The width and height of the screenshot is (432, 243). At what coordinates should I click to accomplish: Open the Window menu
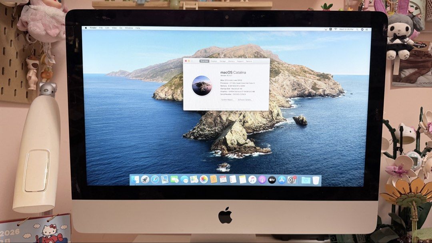(129, 28)
